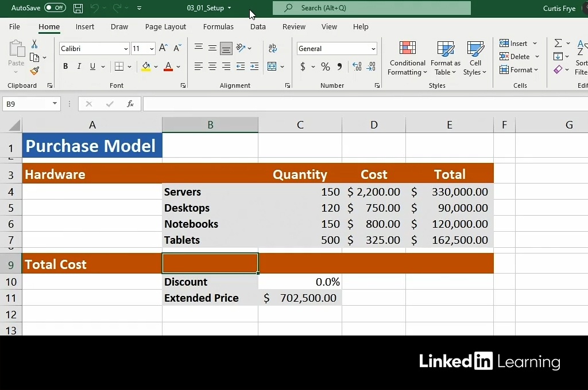Viewport: 588px width, 390px height.
Task: Open the Page Layout tab
Action: (165, 27)
